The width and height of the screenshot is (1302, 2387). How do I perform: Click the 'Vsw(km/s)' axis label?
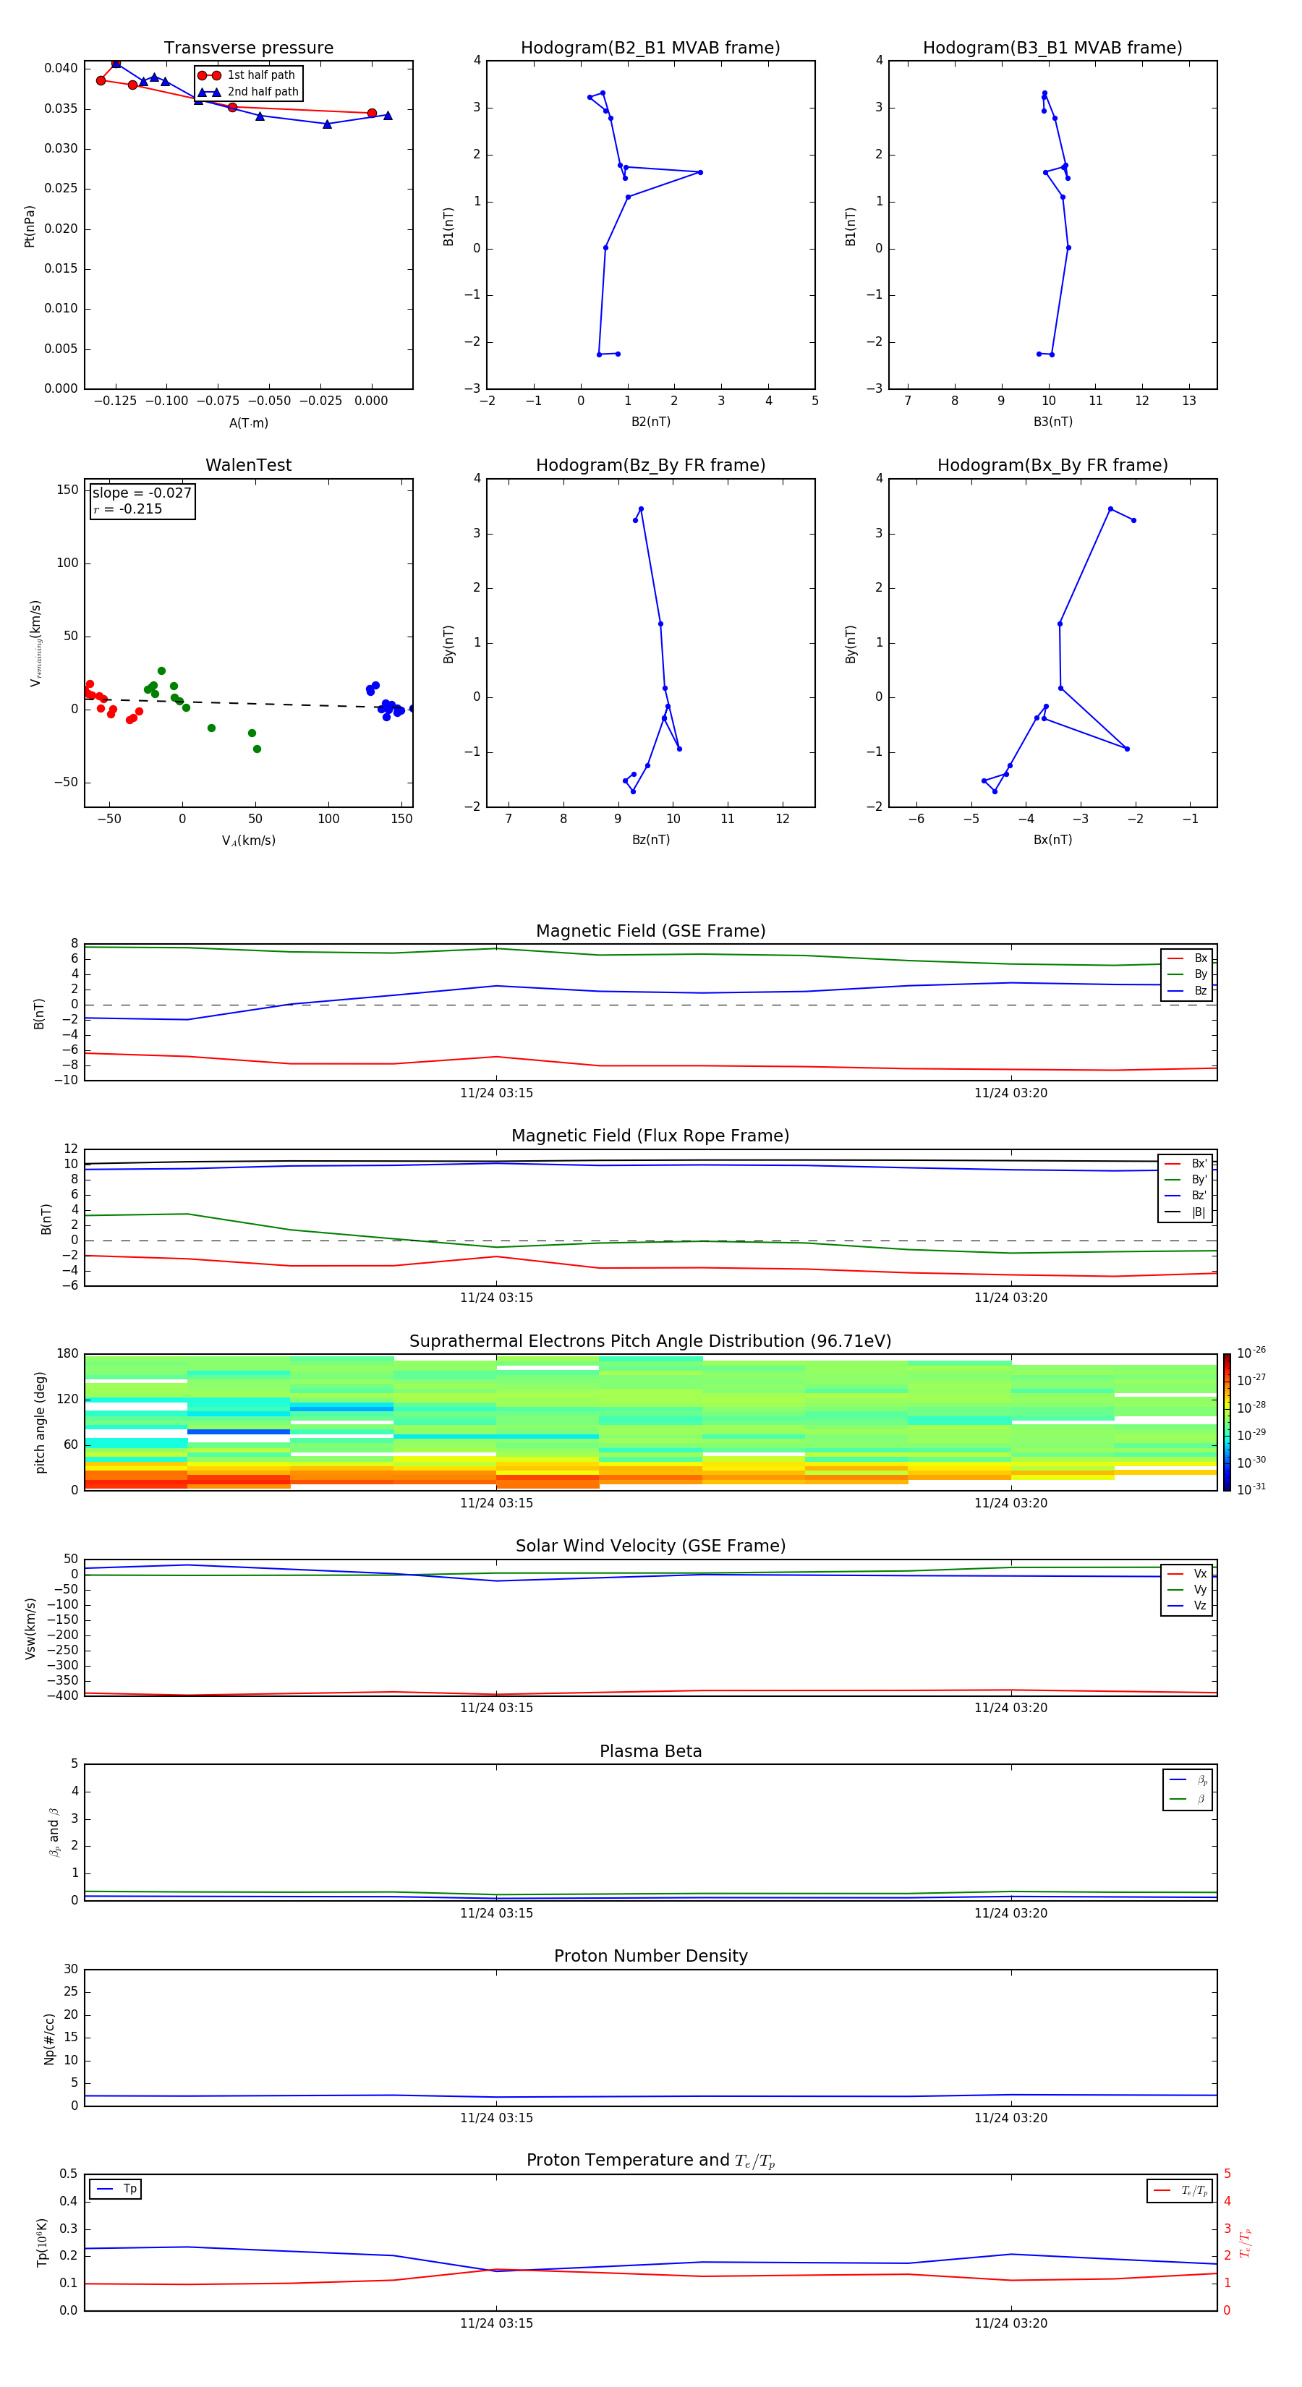pyautogui.click(x=30, y=1628)
